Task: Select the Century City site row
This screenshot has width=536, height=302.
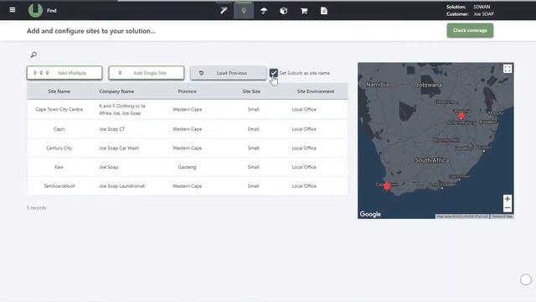Action: tap(188, 148)
